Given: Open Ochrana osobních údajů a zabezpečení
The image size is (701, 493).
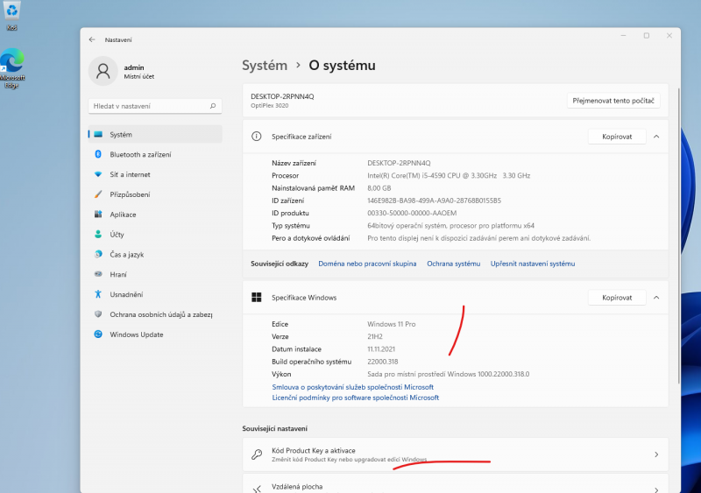Looking at the screenshot, I should tap(155, 314).
